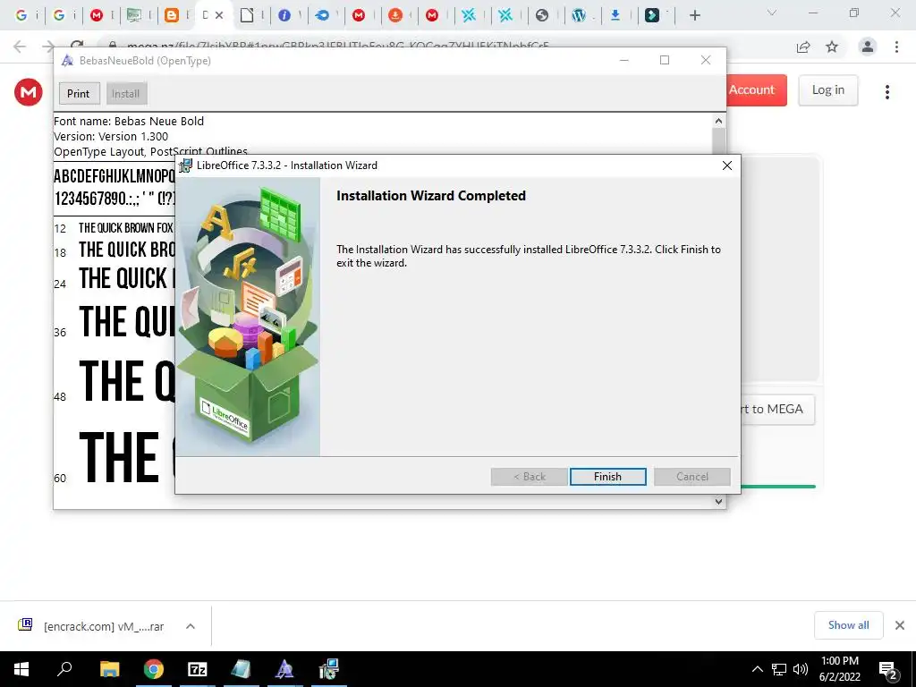Image resolution: width=916 pixels, height=687 pixels.
Task: Click the 'Font name: Bebas Neue Bold' line
Action: (x=129, y=122)
